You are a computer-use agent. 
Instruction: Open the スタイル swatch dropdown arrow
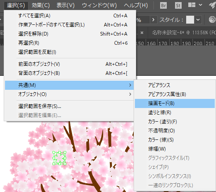point(198,20)
